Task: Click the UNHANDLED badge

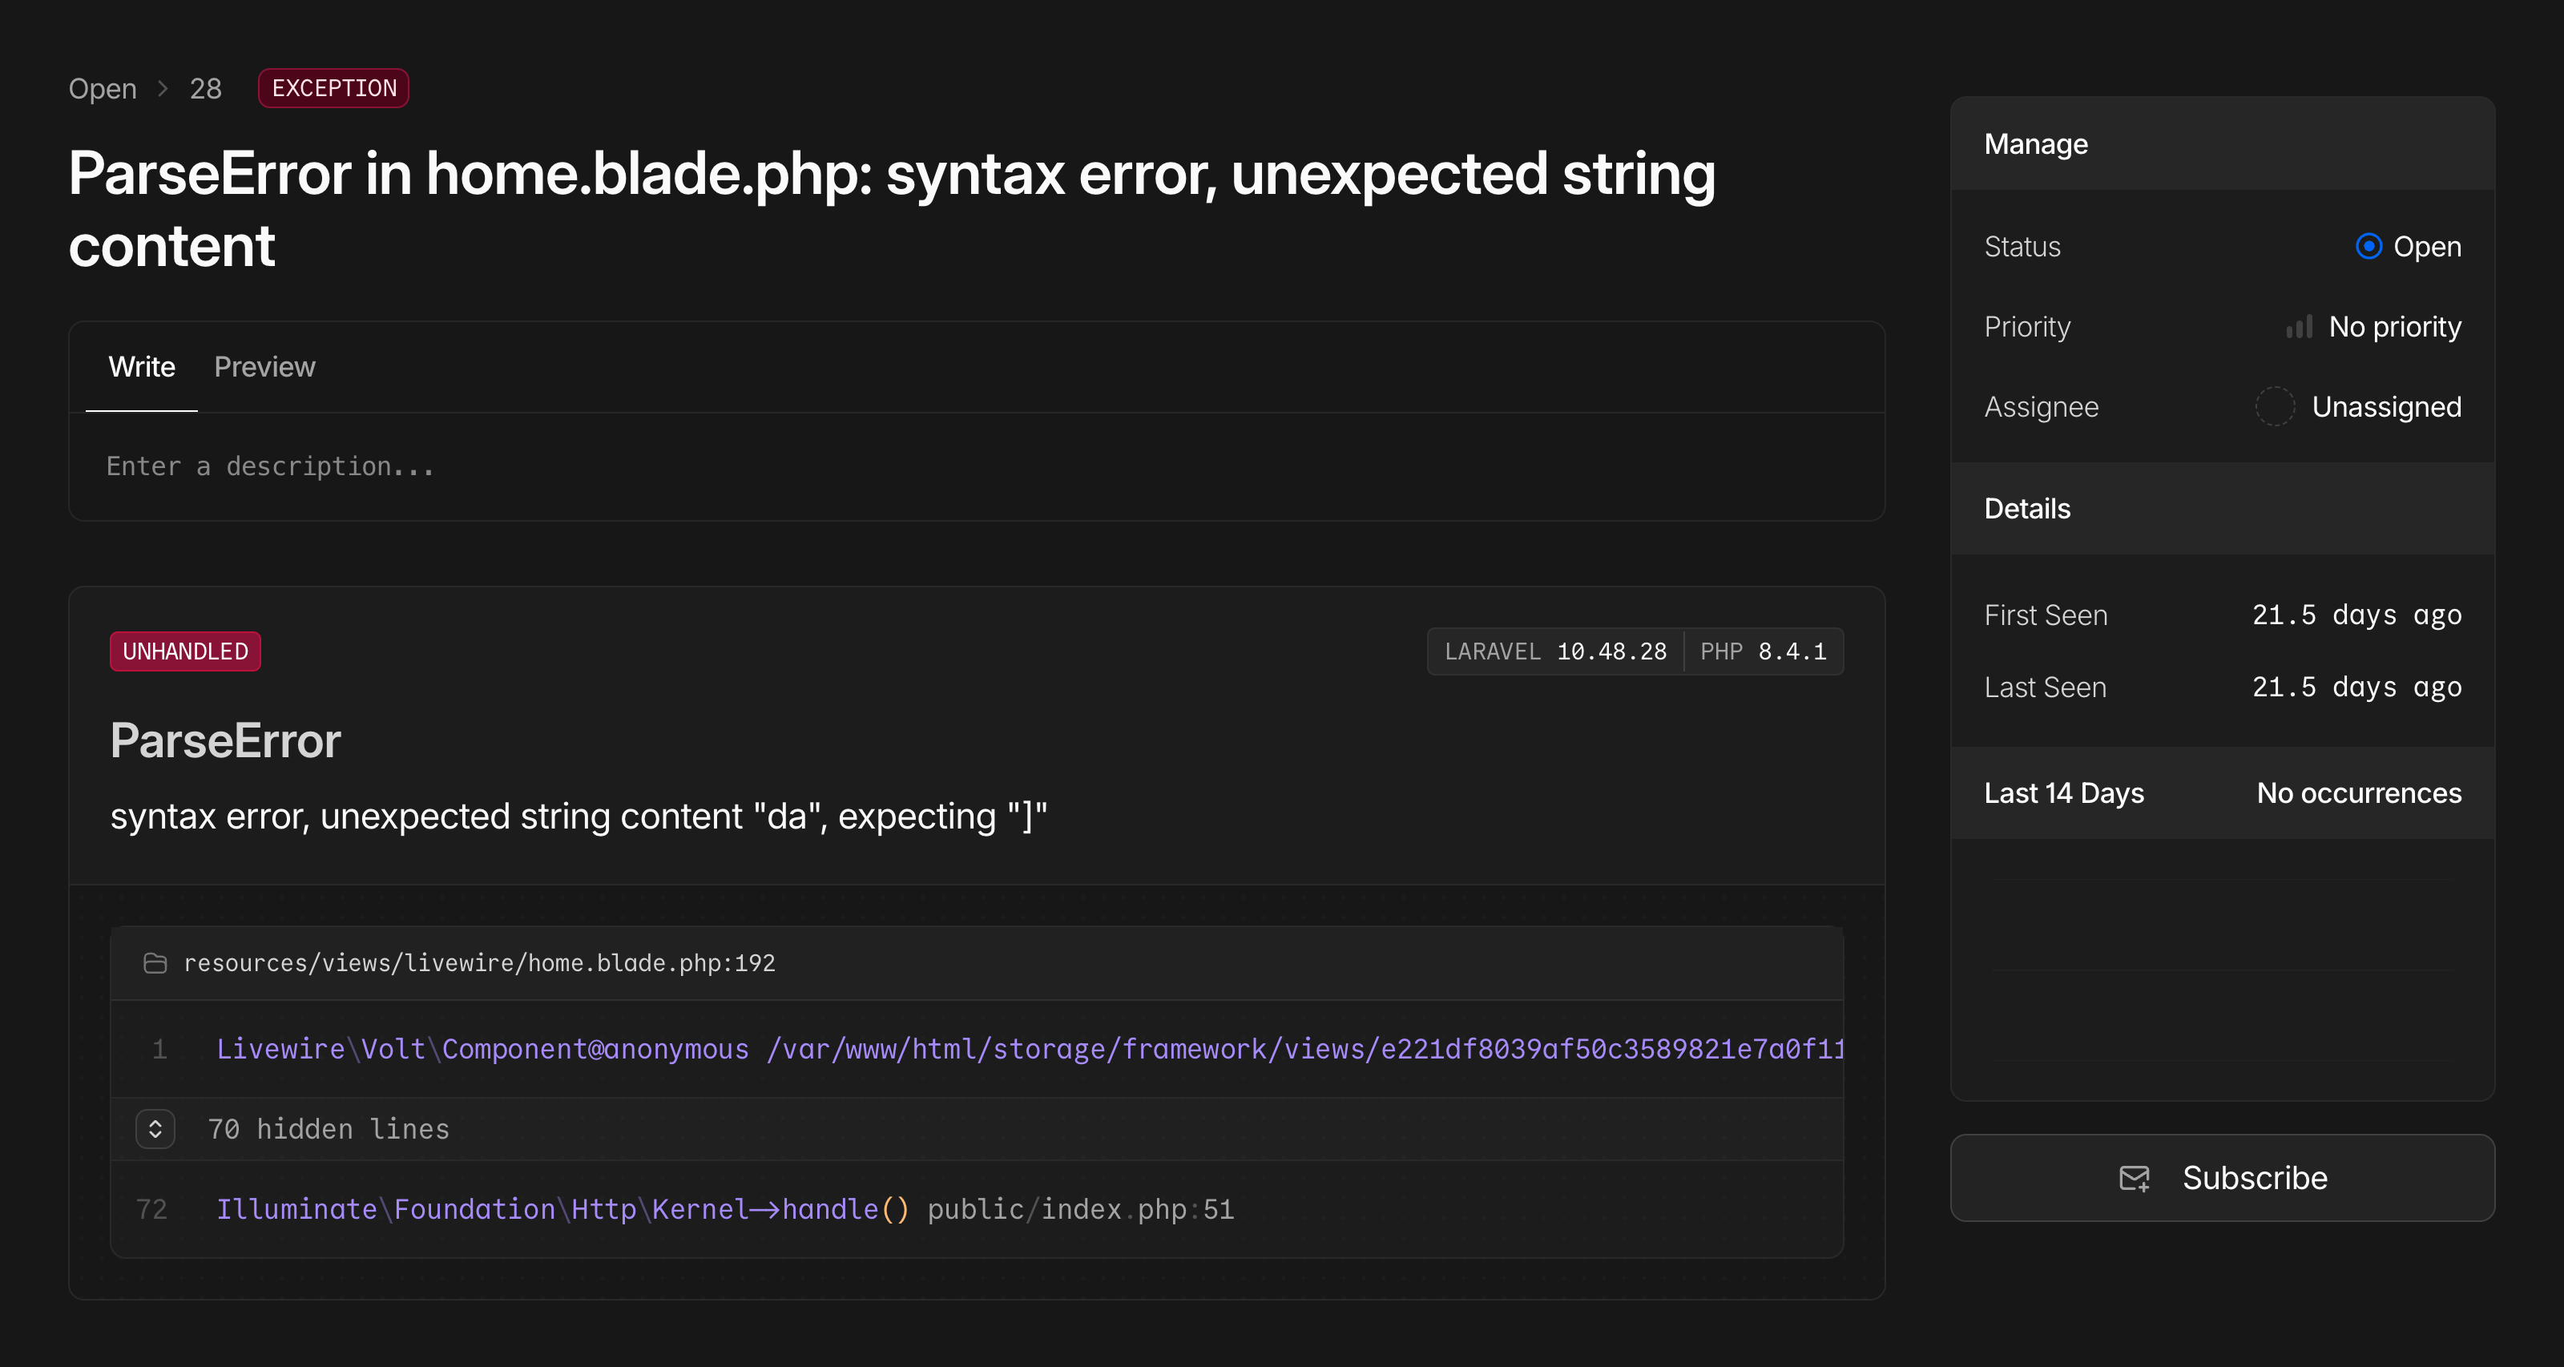Action: point(185,651)
